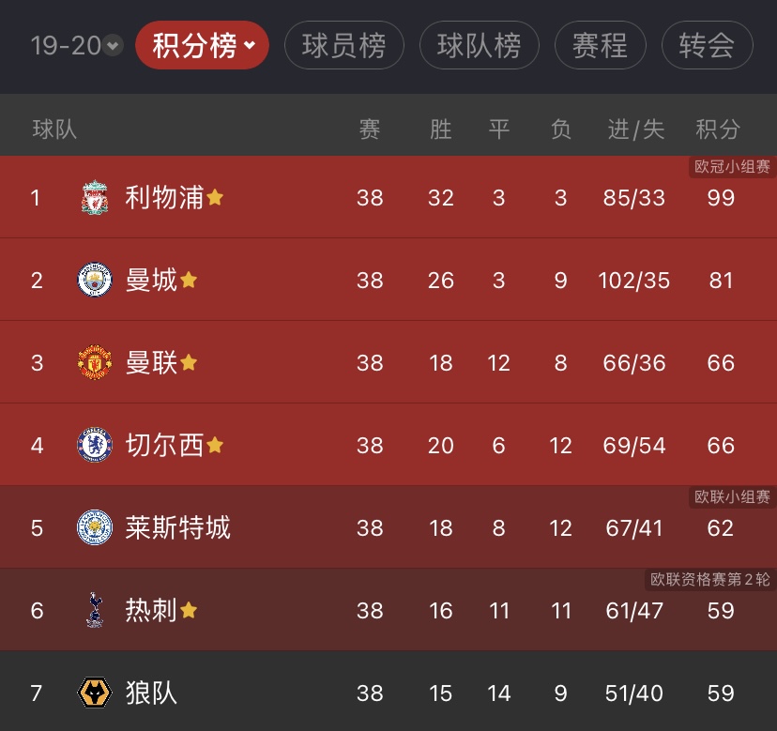Open the 狼队 team name link
Viewport: 777px width, 731px height.
[x=151, y=693]
